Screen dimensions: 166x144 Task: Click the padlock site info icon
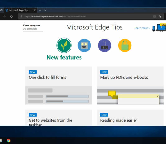pyautogui.click(x=21, y=17)
